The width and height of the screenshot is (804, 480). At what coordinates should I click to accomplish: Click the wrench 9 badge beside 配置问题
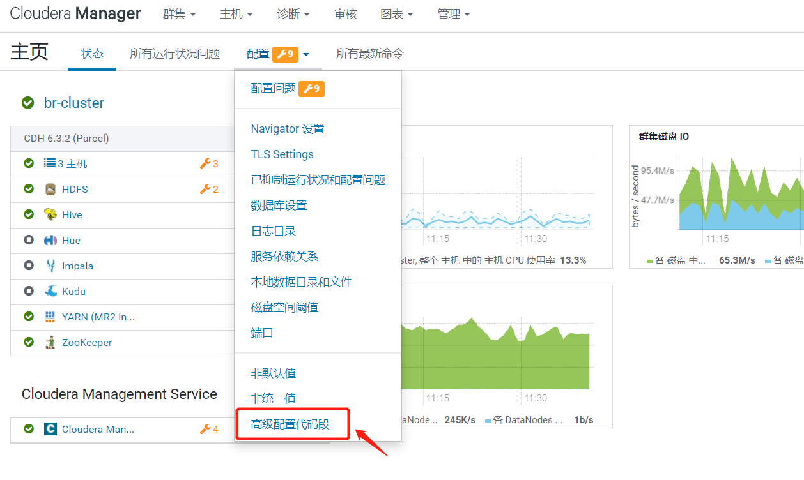[x=311, y=89]
